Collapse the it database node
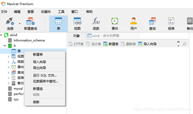 click(x=5, y=46)
